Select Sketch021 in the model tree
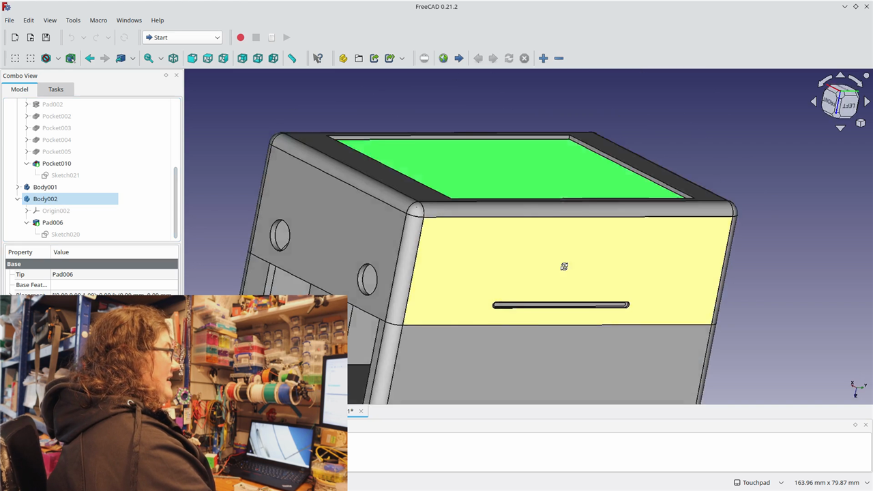 tap(65, 175)
